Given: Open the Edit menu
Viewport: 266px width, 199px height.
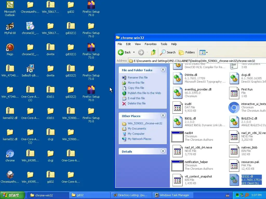Looking at the screenshot, I should tap(128, 44).
